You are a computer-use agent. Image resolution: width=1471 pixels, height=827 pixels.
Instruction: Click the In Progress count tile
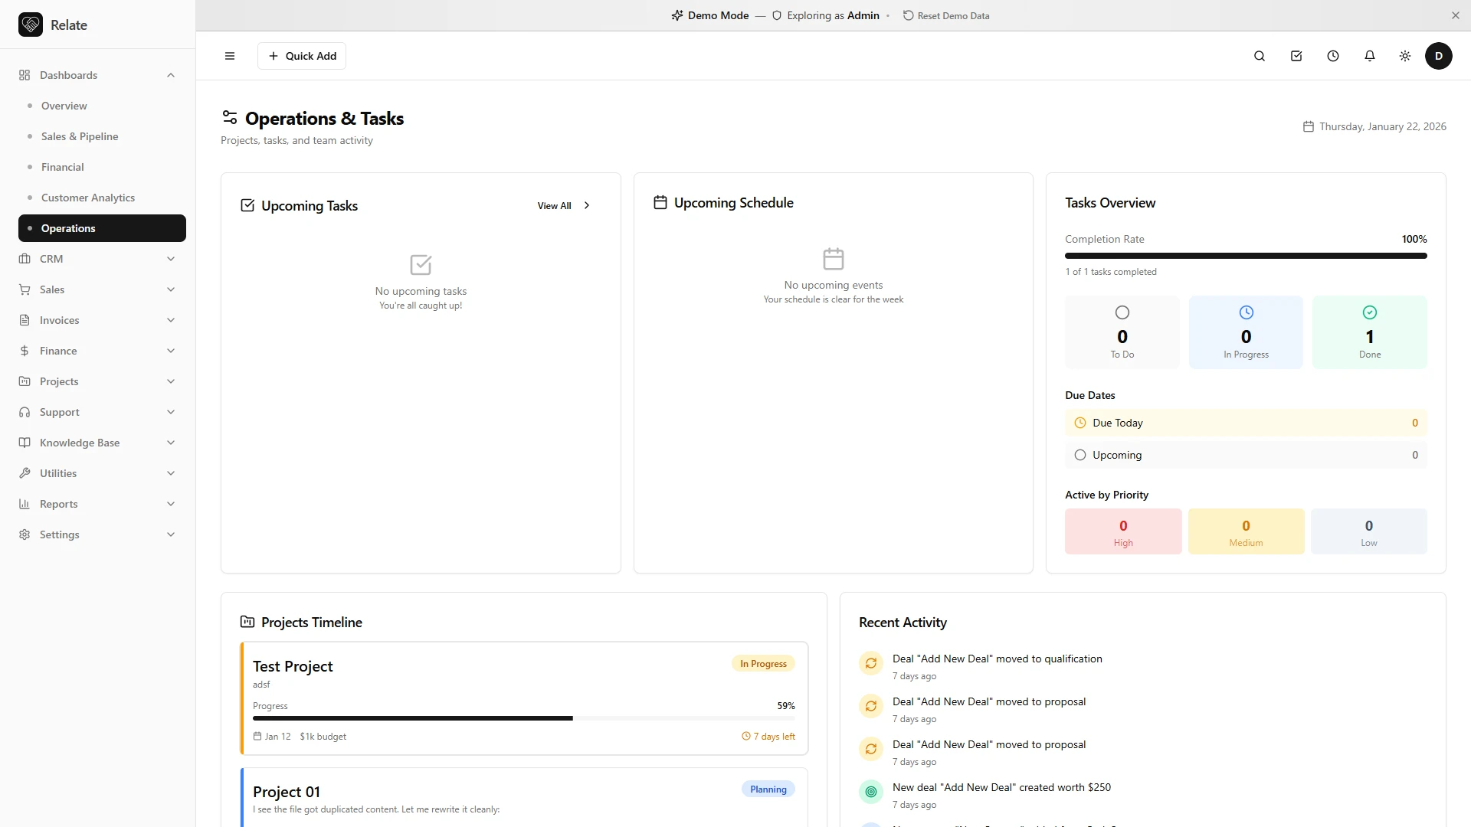coord(1246,332)
